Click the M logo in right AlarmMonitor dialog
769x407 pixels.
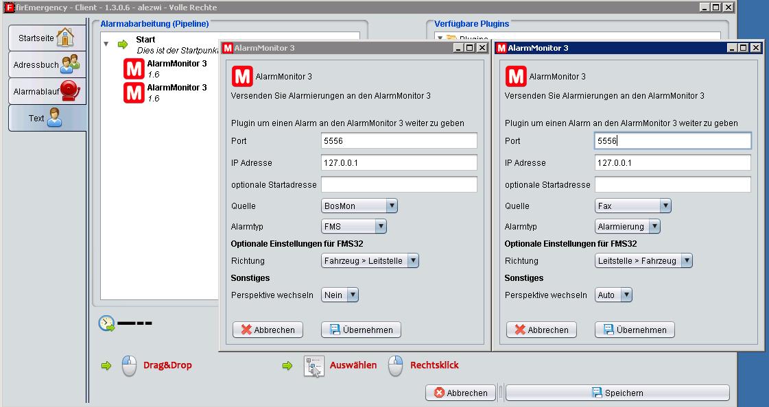tap(516, 77)
